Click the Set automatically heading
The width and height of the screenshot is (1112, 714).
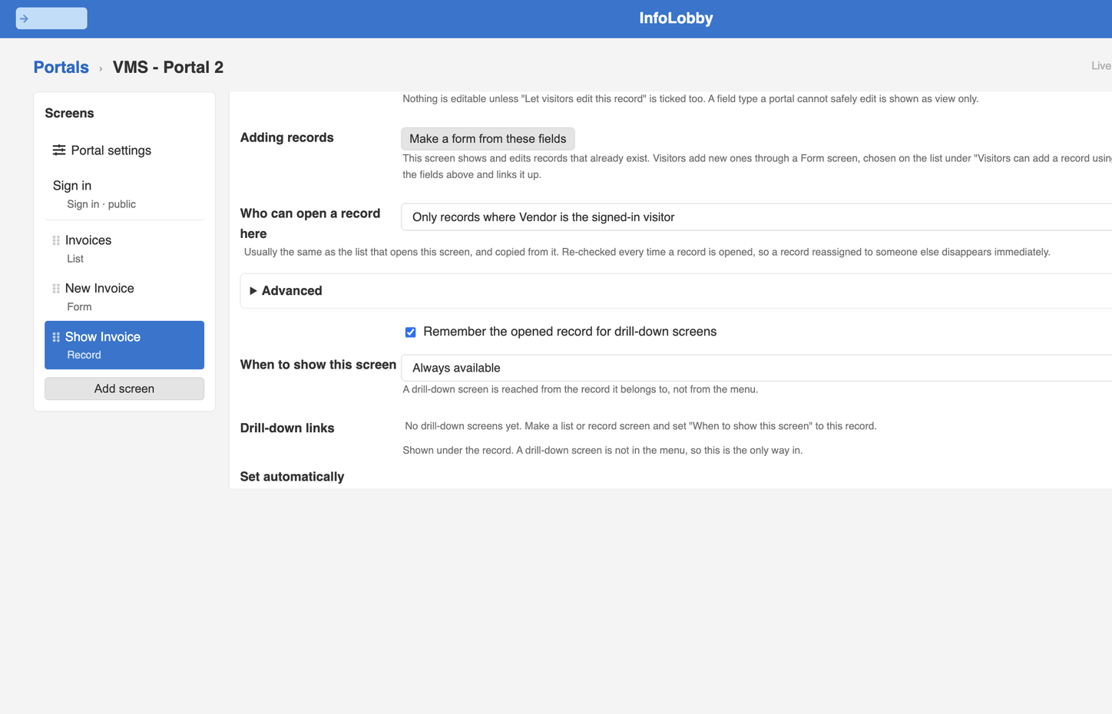[292, 477]
